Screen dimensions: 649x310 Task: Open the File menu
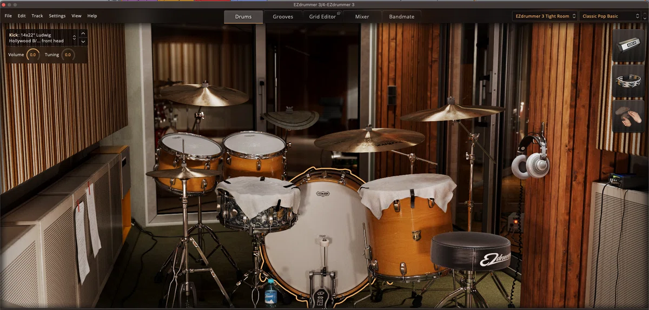(x=8, y=16)
